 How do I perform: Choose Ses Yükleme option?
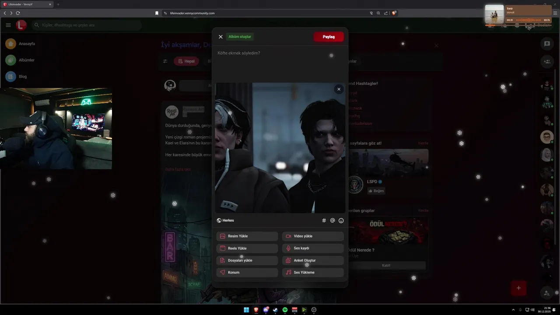pos(313,272)
